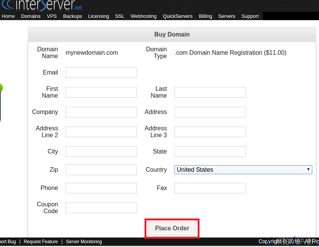
Task: Select the Licensing menu
Action: [x=99, y=16]
